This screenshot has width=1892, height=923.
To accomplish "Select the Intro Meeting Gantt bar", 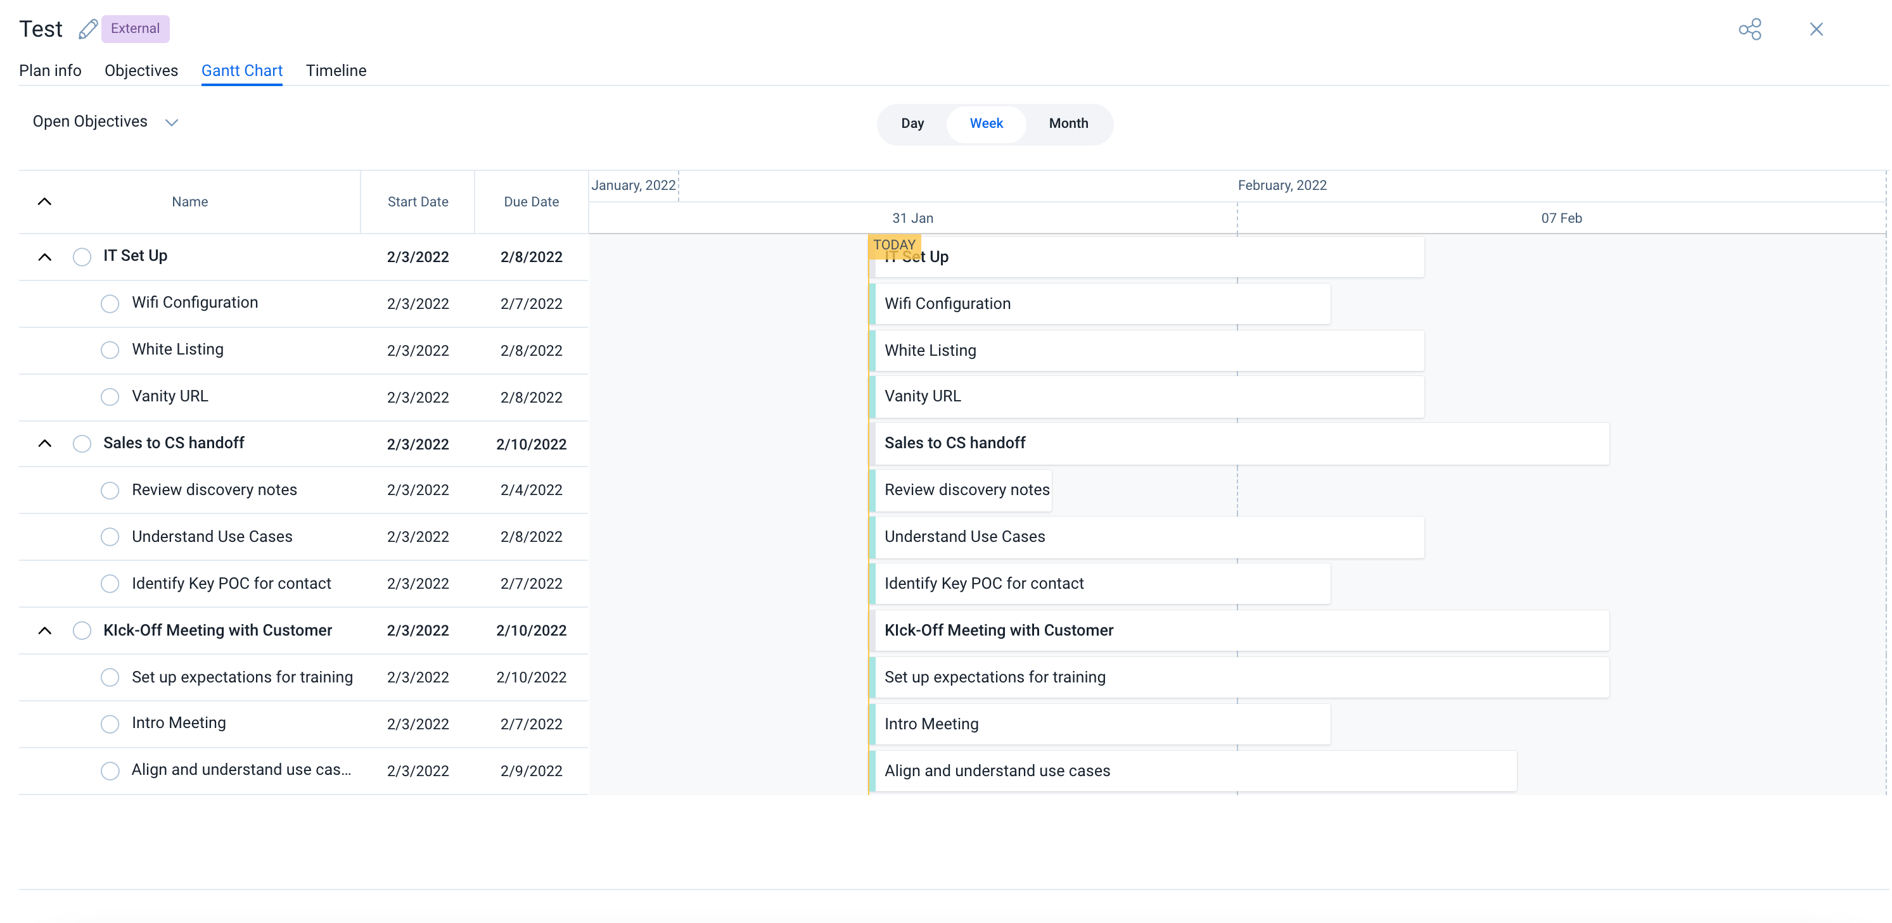I will pyautogui.click(x=1099, y=724).
